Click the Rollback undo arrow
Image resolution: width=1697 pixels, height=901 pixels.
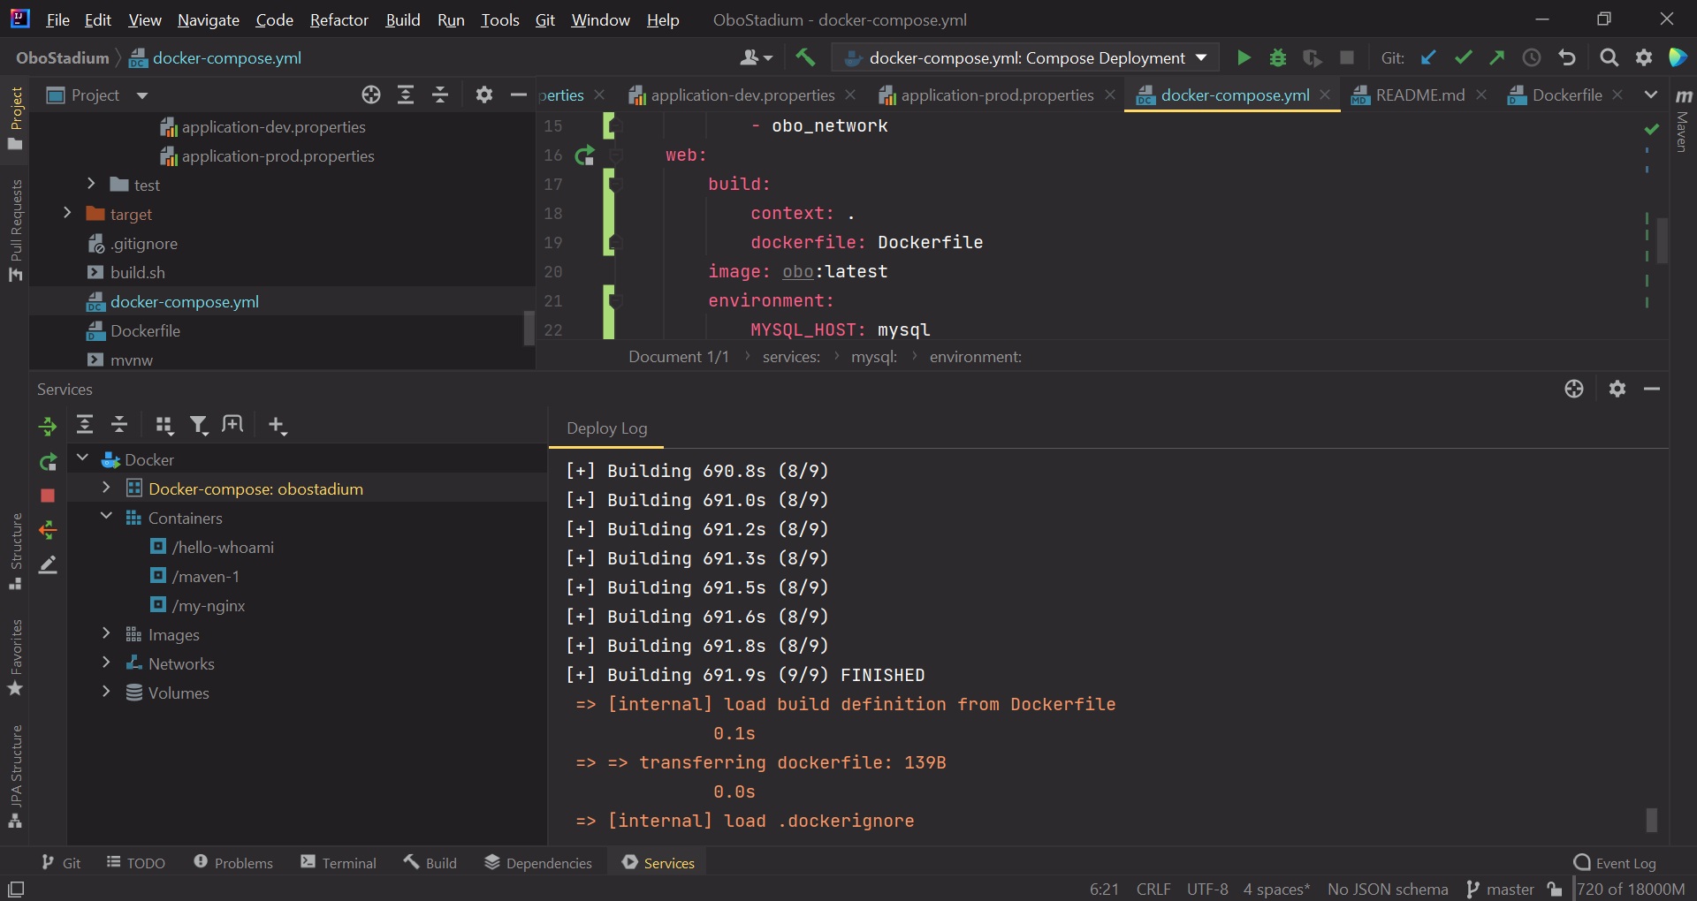(x=1567, y=57)
